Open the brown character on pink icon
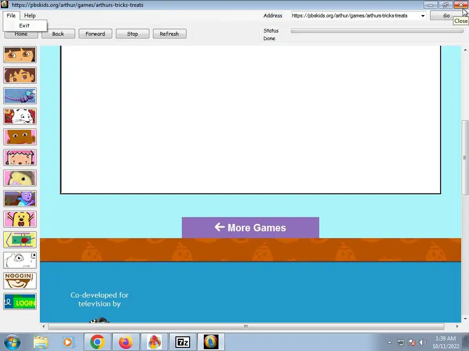The height and width of the screenshot is (351, 469). (x=20, y=137)
